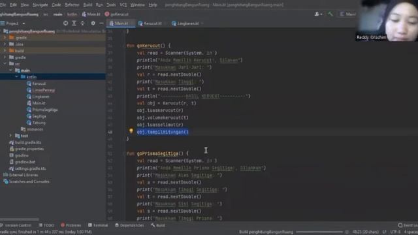Select the Main.kt editor tab
This screenshot has width=418, height=235.
pyautogui.click(x=121, y=23)
